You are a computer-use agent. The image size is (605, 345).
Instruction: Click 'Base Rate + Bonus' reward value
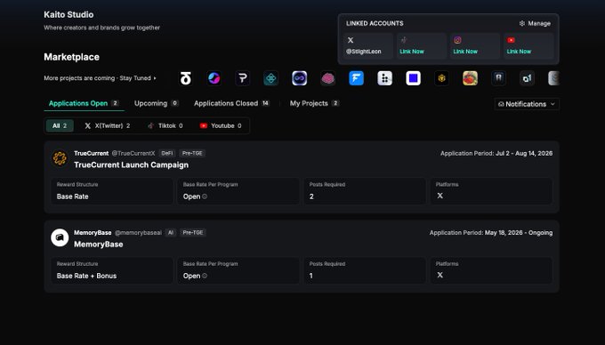click(x=86, y=276)
